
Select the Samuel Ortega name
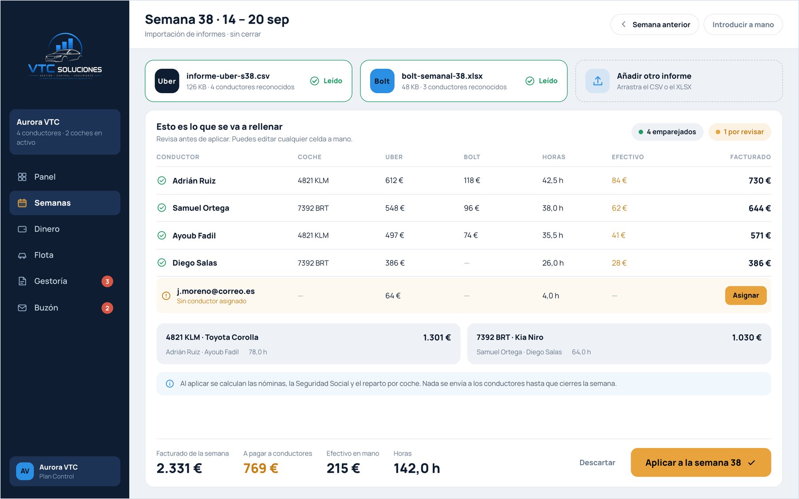pos(201,208)
